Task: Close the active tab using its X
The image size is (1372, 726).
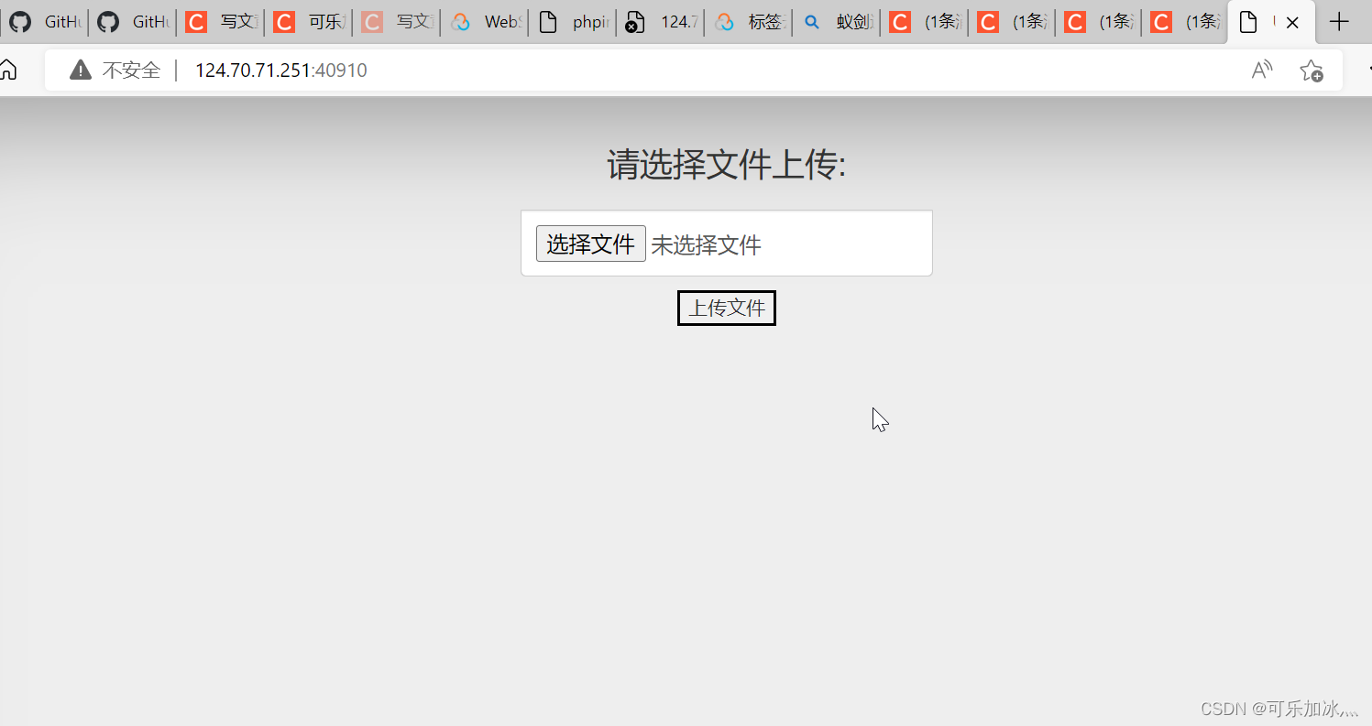Action: [1292, 23]
